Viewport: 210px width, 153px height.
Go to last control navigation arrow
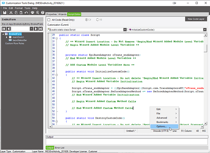coord(40,29)
